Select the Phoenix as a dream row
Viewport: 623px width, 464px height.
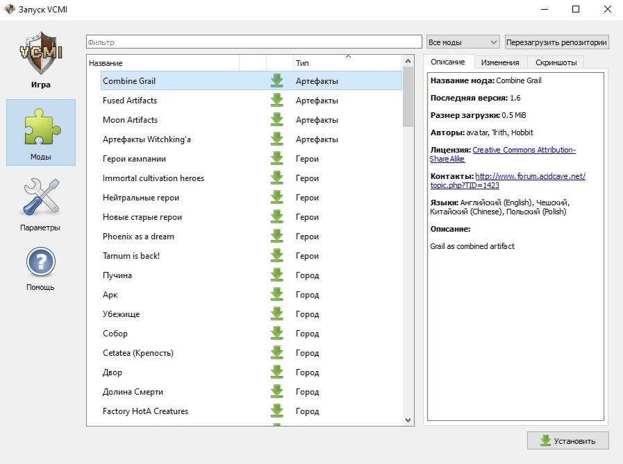(252, 236)
